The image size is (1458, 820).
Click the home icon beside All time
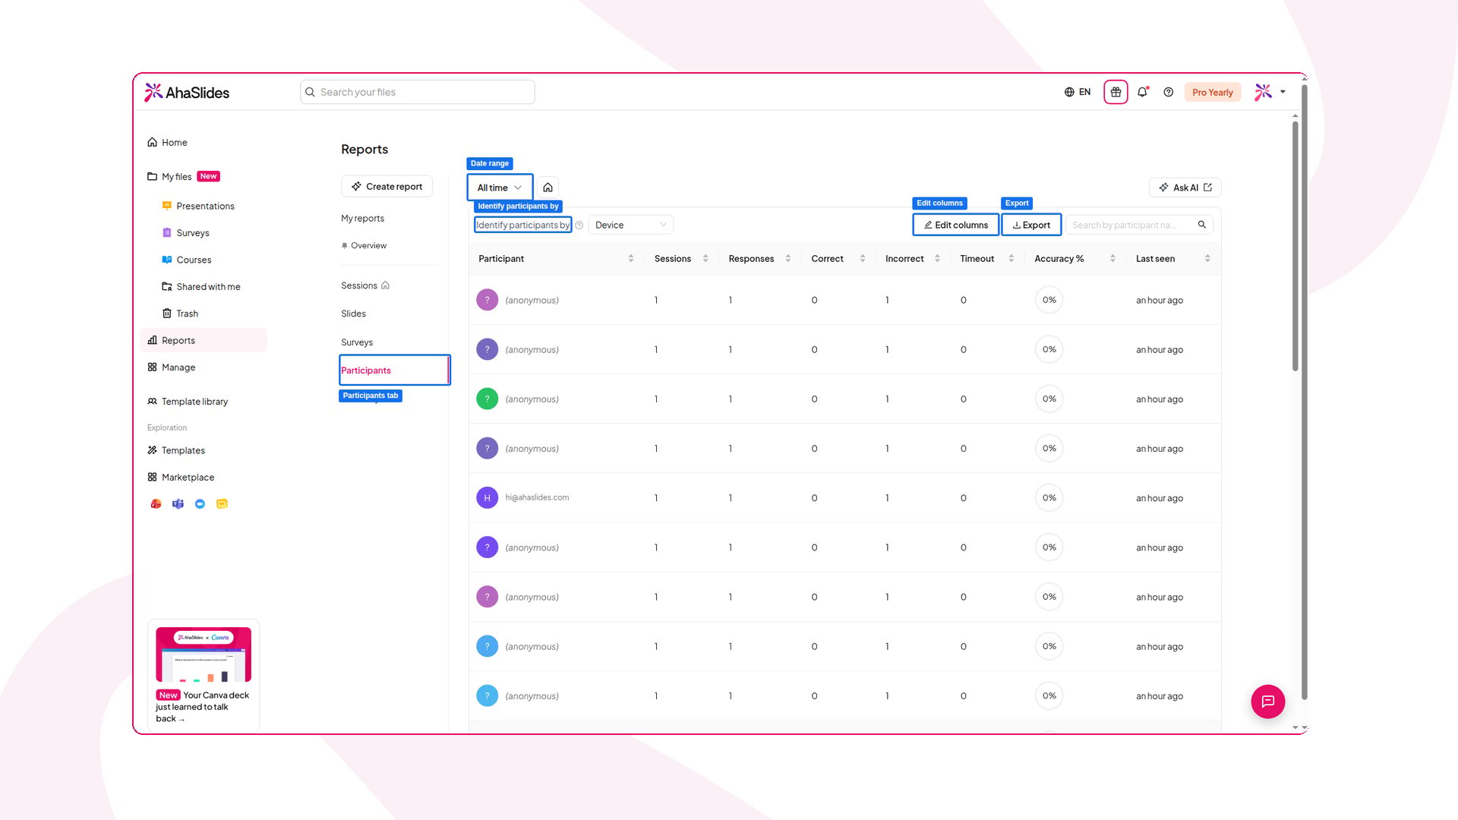[x=548, y=188]
